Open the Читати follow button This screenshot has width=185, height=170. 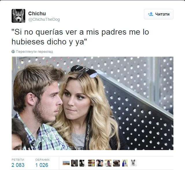(x=159, y=14)
